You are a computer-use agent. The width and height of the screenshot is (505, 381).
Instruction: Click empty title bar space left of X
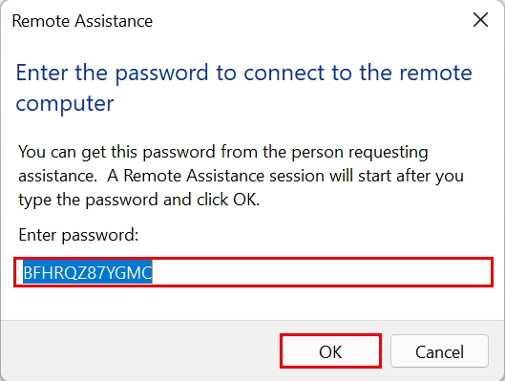coord(309,21)
